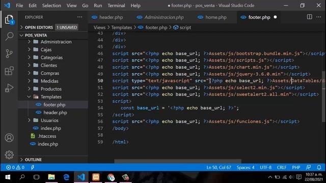Open notifications bell in status bar

coord(319,167)
